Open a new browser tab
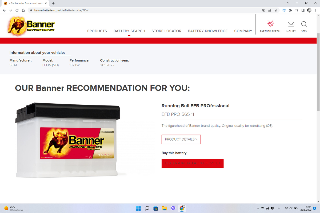 (53, 3)
